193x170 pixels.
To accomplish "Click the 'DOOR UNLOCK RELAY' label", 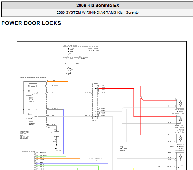I will point(32,123).
